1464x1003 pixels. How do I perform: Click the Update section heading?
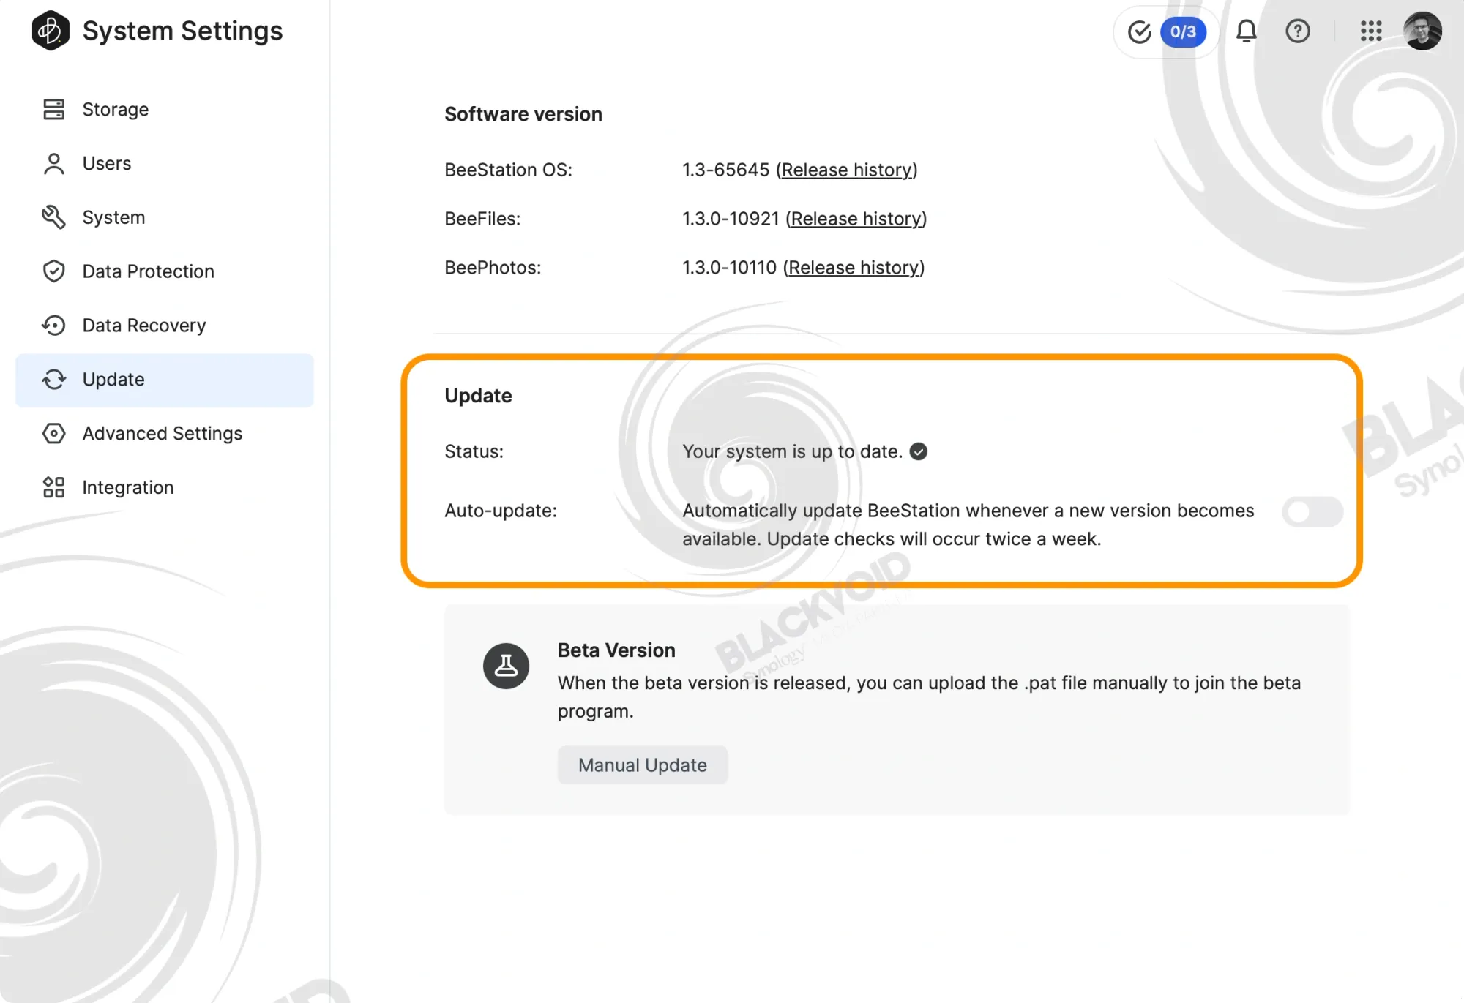point(478,396)
